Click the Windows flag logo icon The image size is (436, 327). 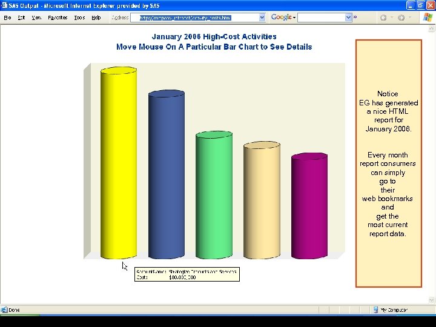coord(428,18)
